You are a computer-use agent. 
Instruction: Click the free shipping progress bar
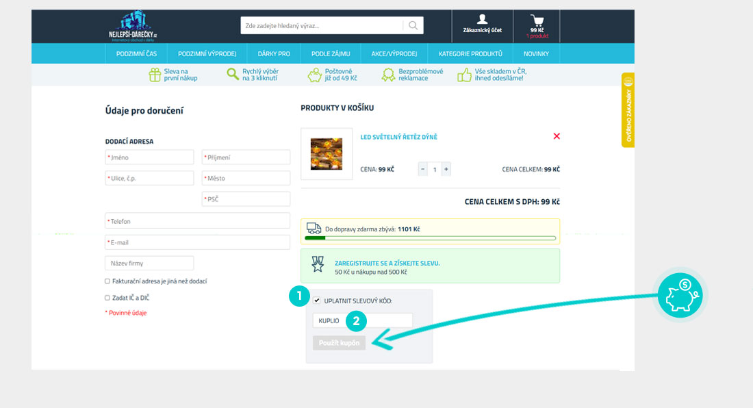point(430,238)
